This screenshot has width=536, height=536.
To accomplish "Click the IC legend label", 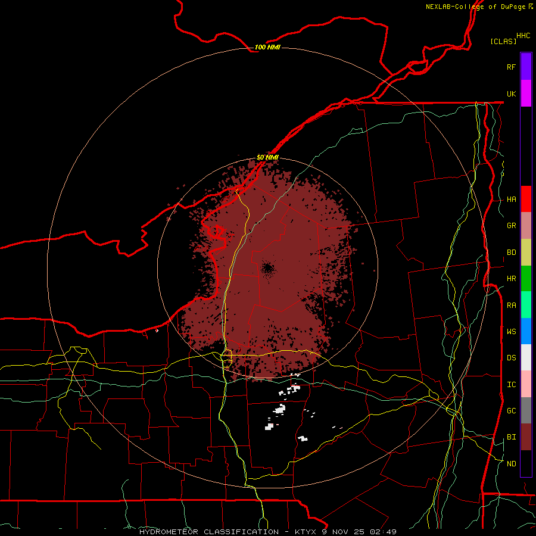I will coord(511,385).
